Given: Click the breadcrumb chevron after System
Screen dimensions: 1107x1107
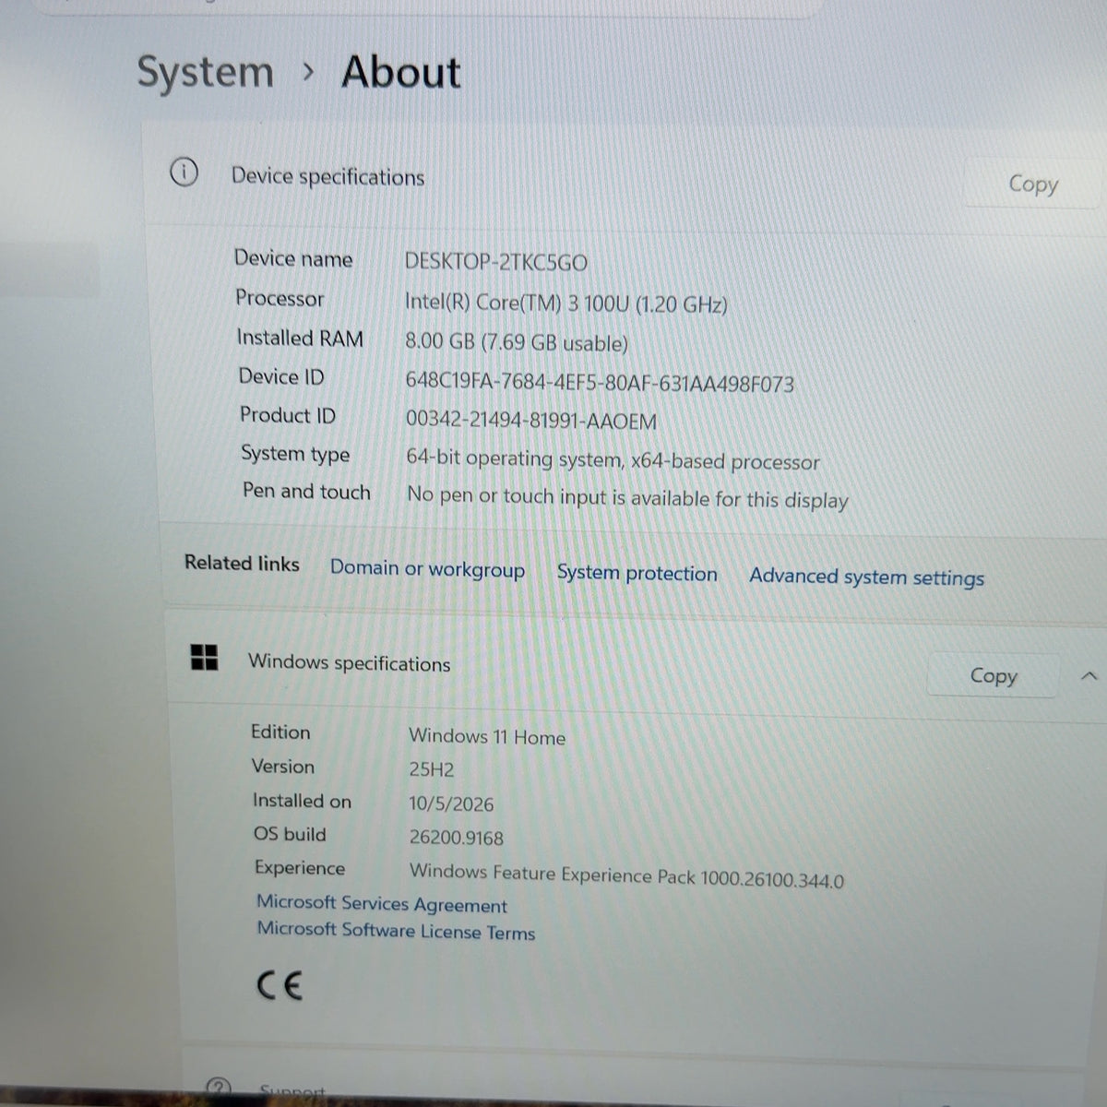Looking at the screenshot, I should [x=308, y=72].
